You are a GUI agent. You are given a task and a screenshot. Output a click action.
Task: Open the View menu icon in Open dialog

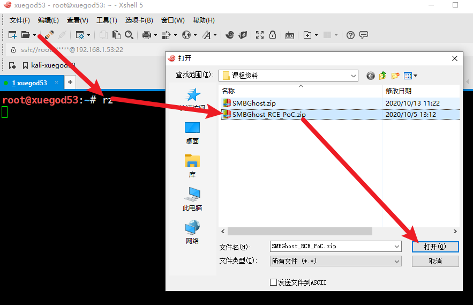(x=410, y=76)
